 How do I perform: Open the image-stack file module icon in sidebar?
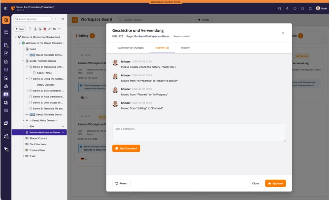[6, 123]
